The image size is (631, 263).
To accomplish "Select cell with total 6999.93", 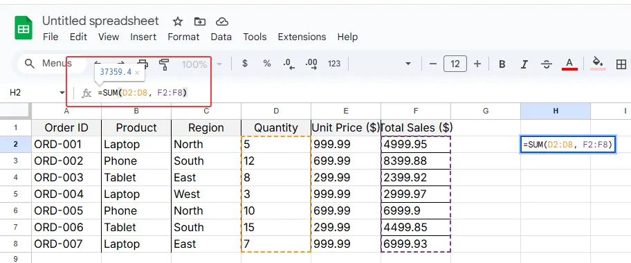I will coord(416,244).
